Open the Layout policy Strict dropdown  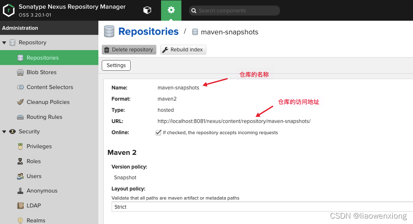point(262,207)
